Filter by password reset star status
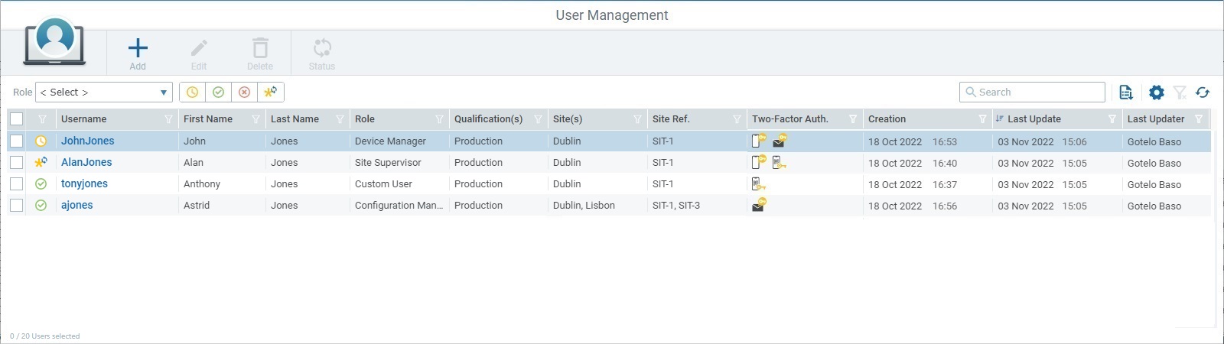Image resolution: width=1224 pixels, height=344 pixels. [x=271, y=92]
